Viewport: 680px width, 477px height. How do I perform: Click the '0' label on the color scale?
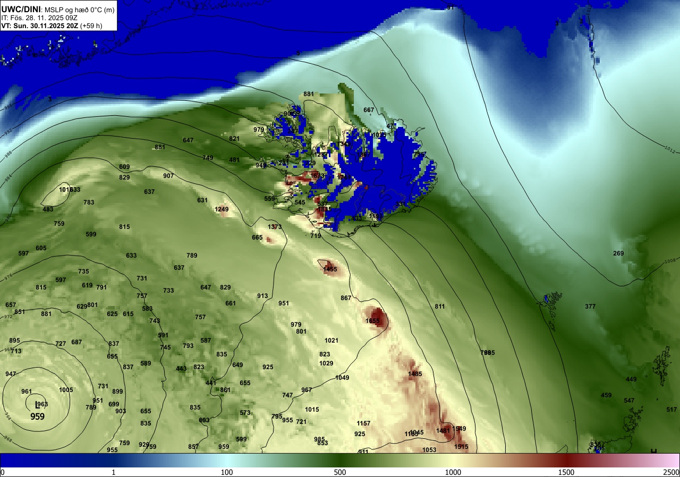point(2,472)
